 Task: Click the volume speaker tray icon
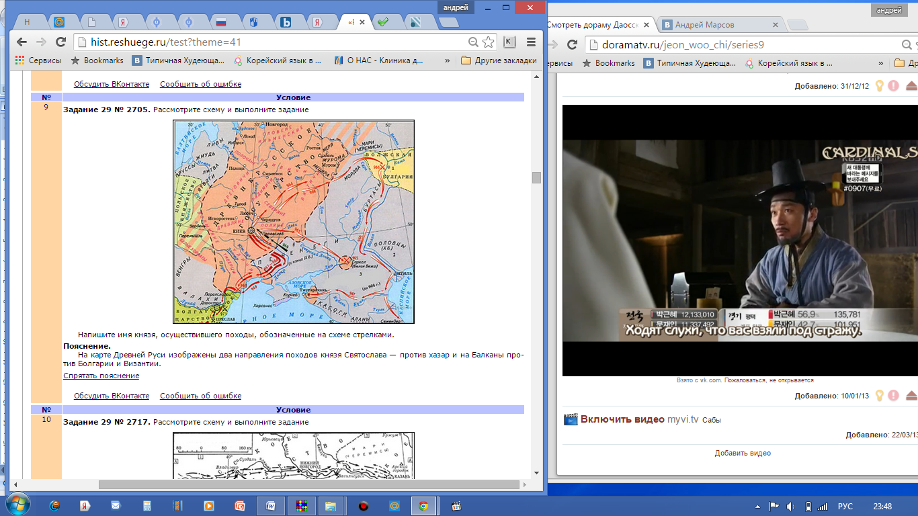(x=791, y=506)
